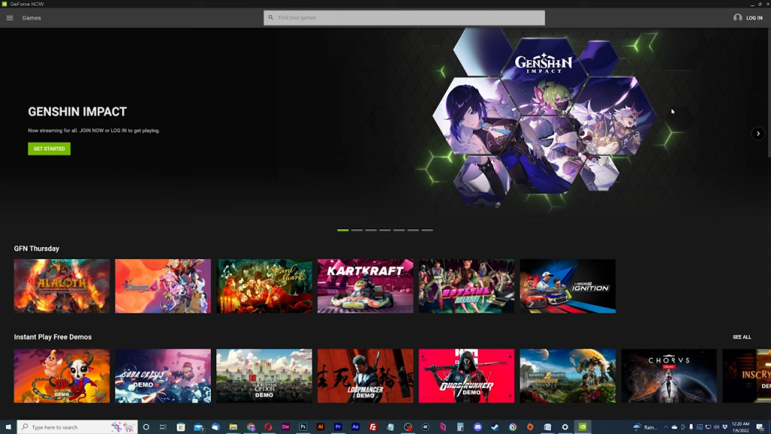
Task: Launch Adobe Illustrator from taskbar
Action: point(321,427)
